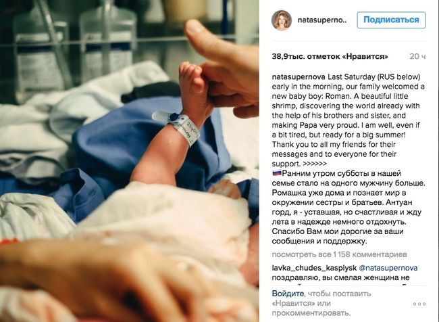Click the Подписаться follow button

pos(391,20)
